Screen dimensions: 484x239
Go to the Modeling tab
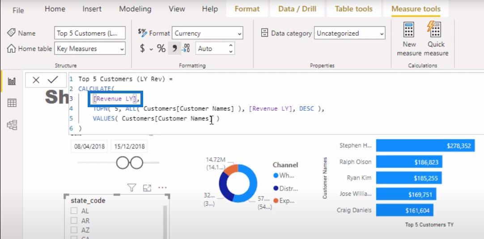pos(135,9)
